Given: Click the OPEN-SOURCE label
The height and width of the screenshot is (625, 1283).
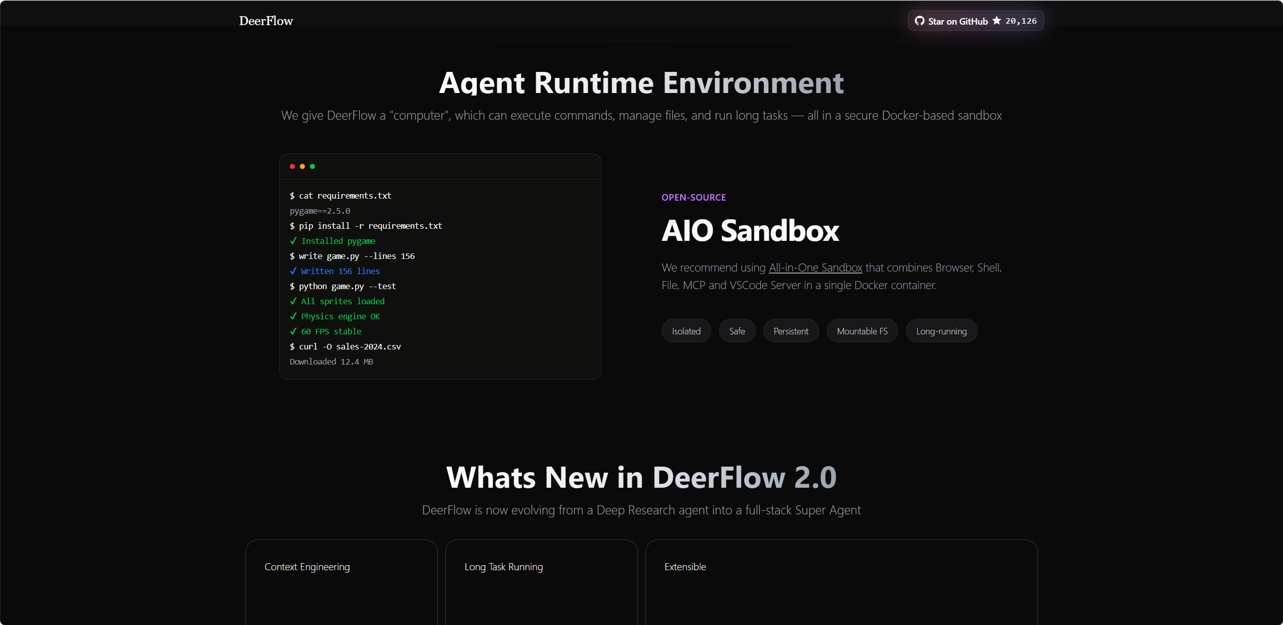Looking at the screenshot, I should pos(693,197).
